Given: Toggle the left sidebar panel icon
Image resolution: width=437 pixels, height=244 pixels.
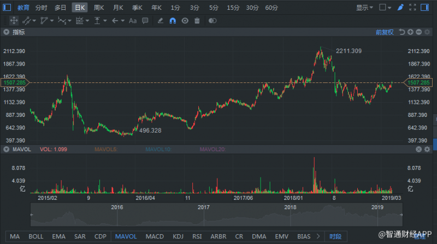Looking at the screenshot, I should pos(7,8).
